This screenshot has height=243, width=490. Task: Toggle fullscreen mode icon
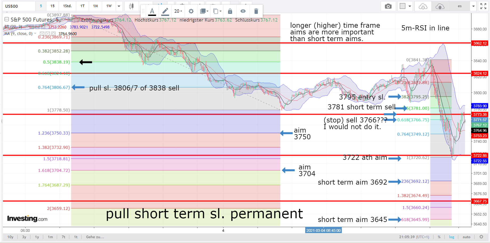coord(483,6)
